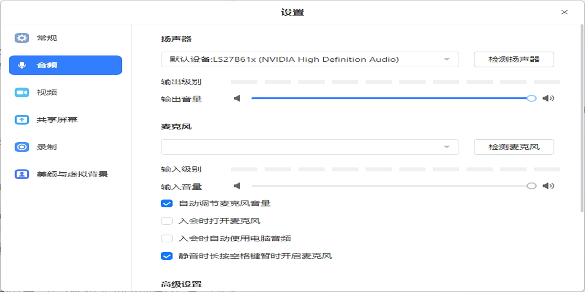Screen dimensions: 585x292
Task: Click the portrait icon for 美颜与虚拟背景
Action: pyautogui.click(x=22, y=174)
